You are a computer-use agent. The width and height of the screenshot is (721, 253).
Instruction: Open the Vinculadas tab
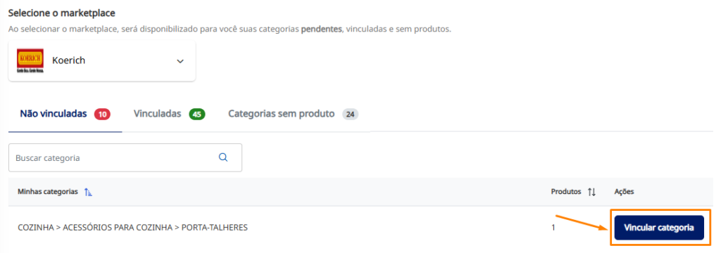(x=169, y=115)
